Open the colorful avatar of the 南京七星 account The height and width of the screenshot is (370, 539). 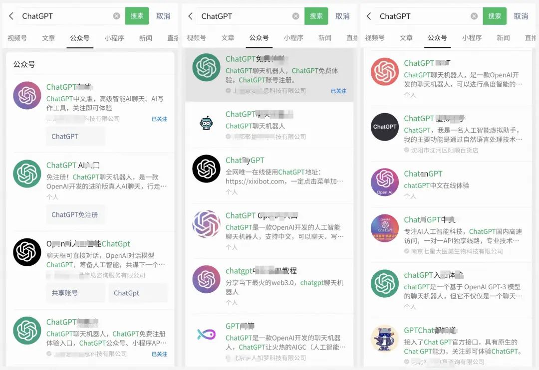click(385, 228)
